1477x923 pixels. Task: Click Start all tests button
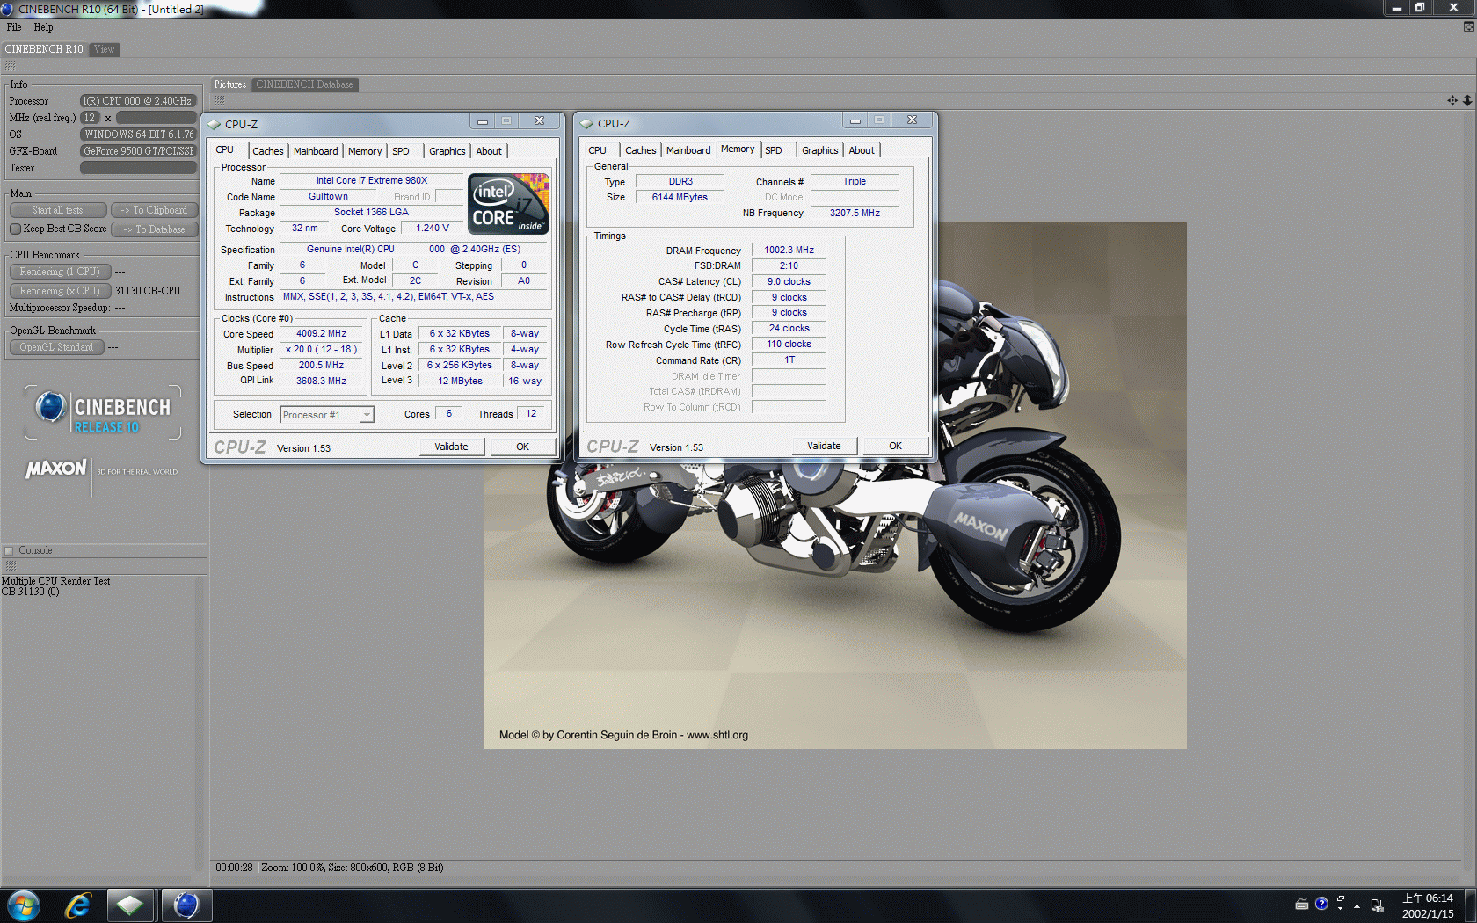pos(58,210)
